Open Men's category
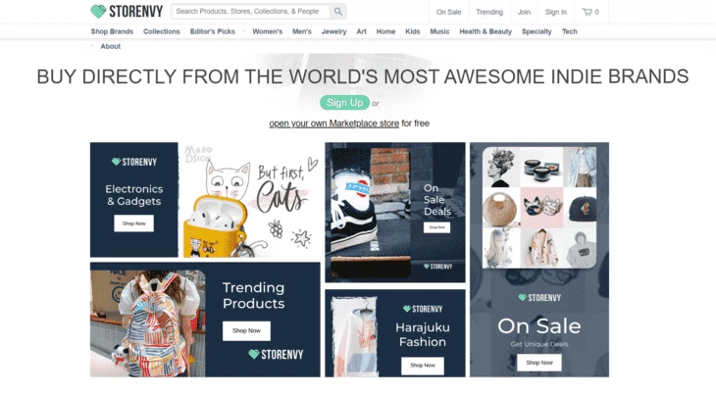 (302, 31)
